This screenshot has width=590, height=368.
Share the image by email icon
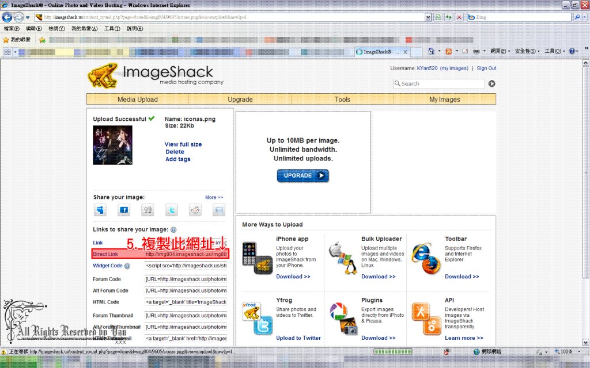(x=218, y=210)
